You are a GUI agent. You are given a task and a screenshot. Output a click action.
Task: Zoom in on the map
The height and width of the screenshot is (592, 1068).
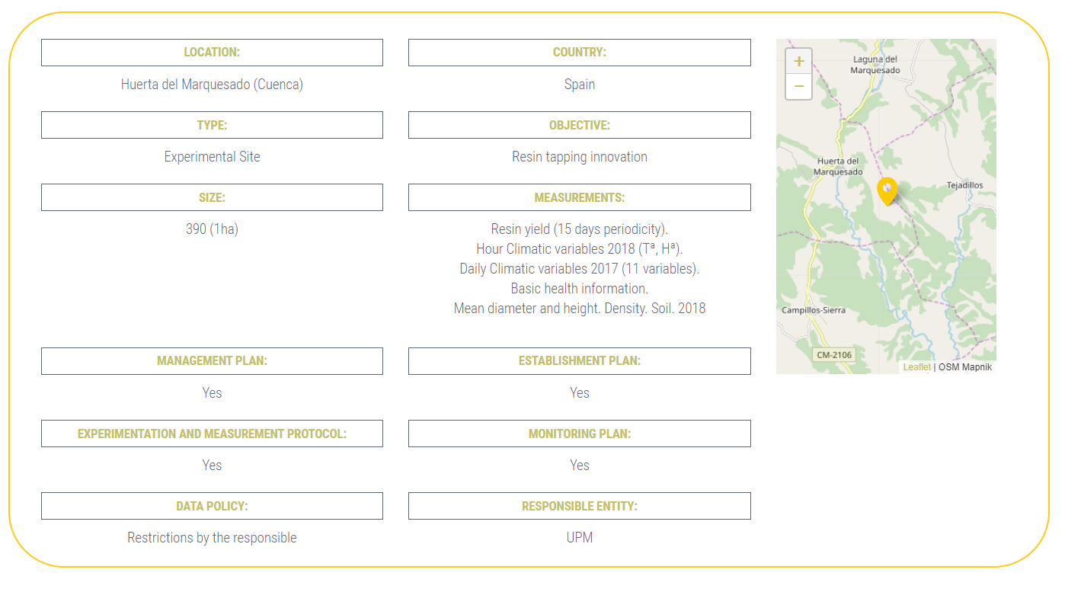(798, 62)
